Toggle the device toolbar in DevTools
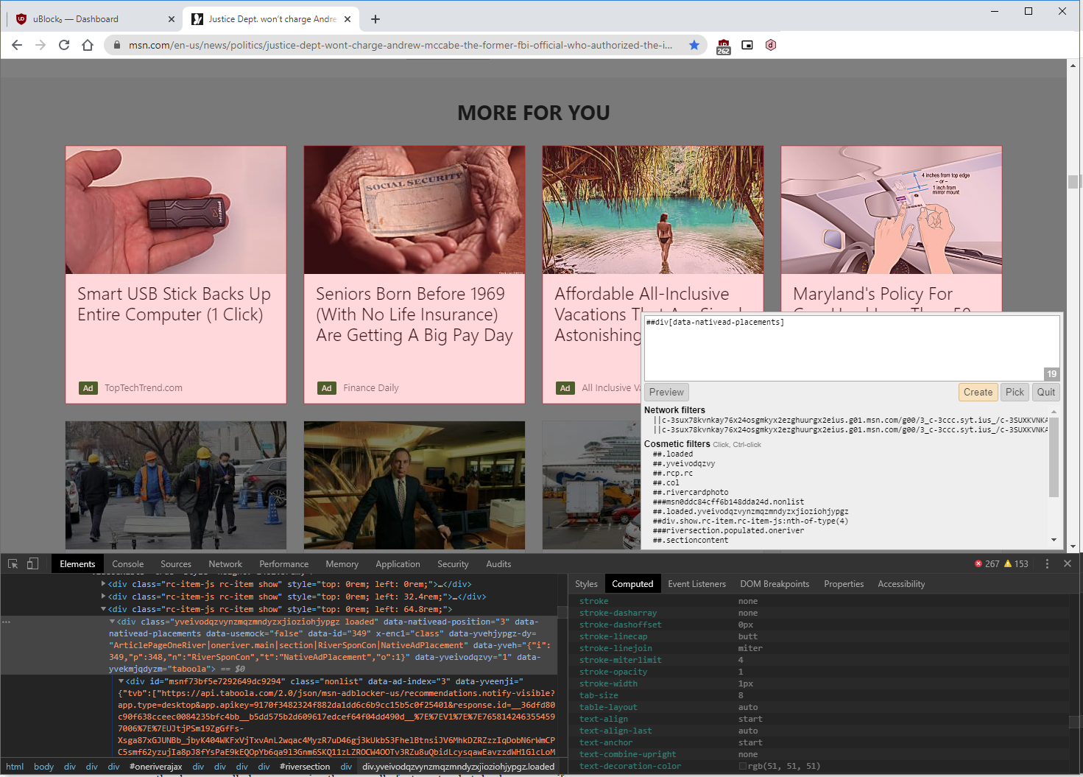1083x777 pixels. pyautogui.click(x=32, y=563)
